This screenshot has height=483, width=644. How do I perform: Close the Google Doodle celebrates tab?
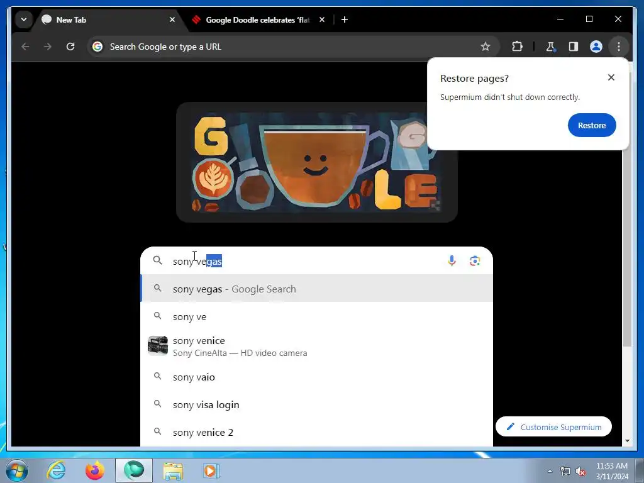pyautogui.click(x=322, y=19)
